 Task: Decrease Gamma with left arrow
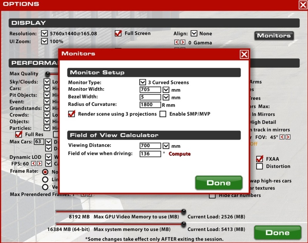tap(177, 42)
